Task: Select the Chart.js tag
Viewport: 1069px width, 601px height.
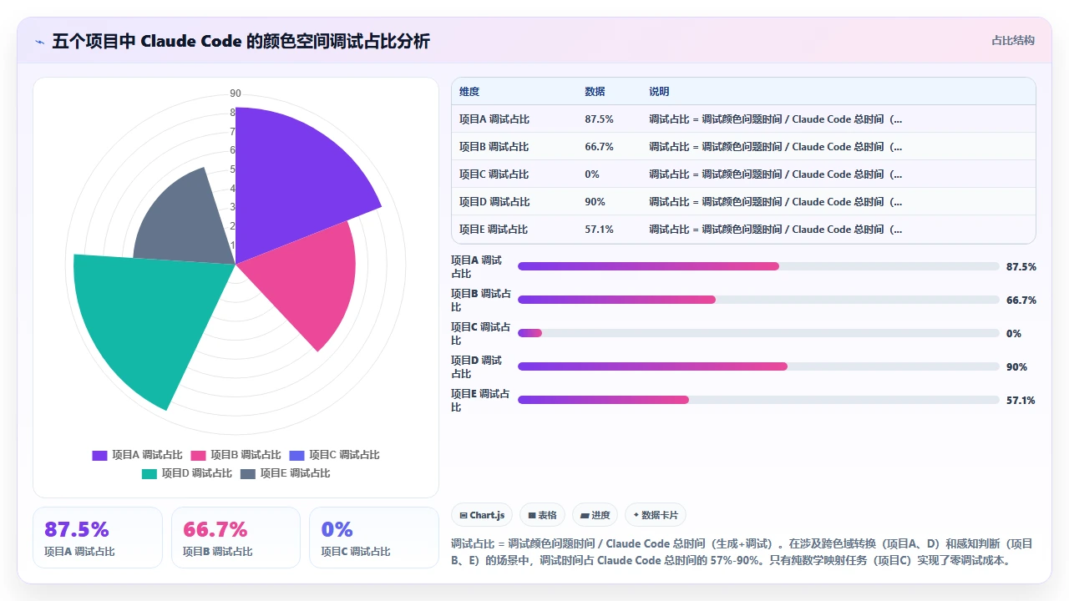Action: pyautogui.click(x=482, y=515)
